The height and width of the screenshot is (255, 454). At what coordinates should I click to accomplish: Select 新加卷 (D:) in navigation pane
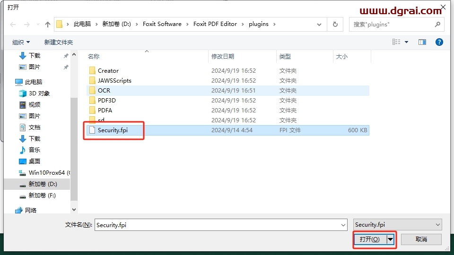43,184
